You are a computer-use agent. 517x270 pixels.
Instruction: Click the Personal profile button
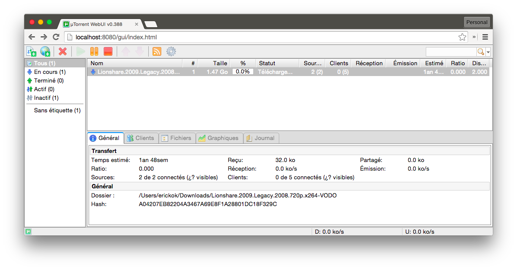click(x=477, y=22)
